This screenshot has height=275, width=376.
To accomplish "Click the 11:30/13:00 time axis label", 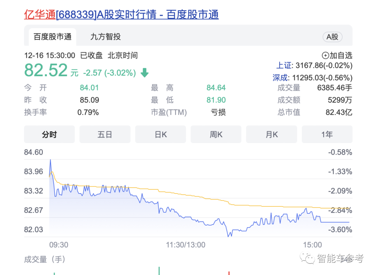I will pos(186,245).
